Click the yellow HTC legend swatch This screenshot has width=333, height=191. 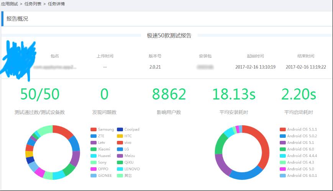[x=120, y=136]
